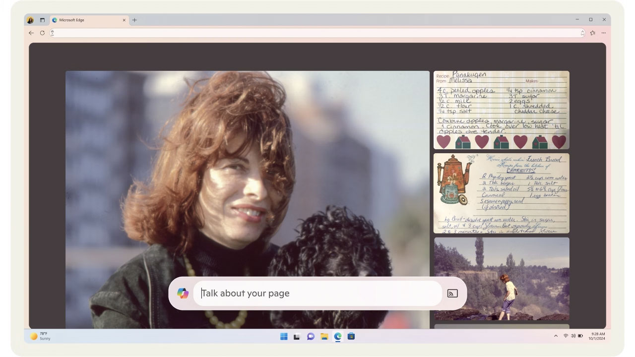Open a new tab
Screen dimensions: 635x357
point(134,20)
